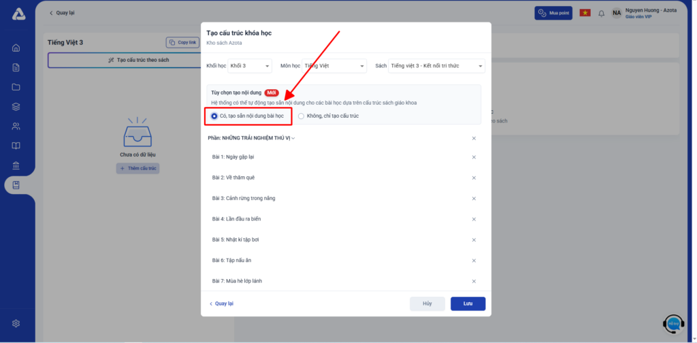Collapse the 'NHỮNG TRẢI NGHIỆM THÚ VỊ' section
The image size is (697, 343).
tap(293, 138)
